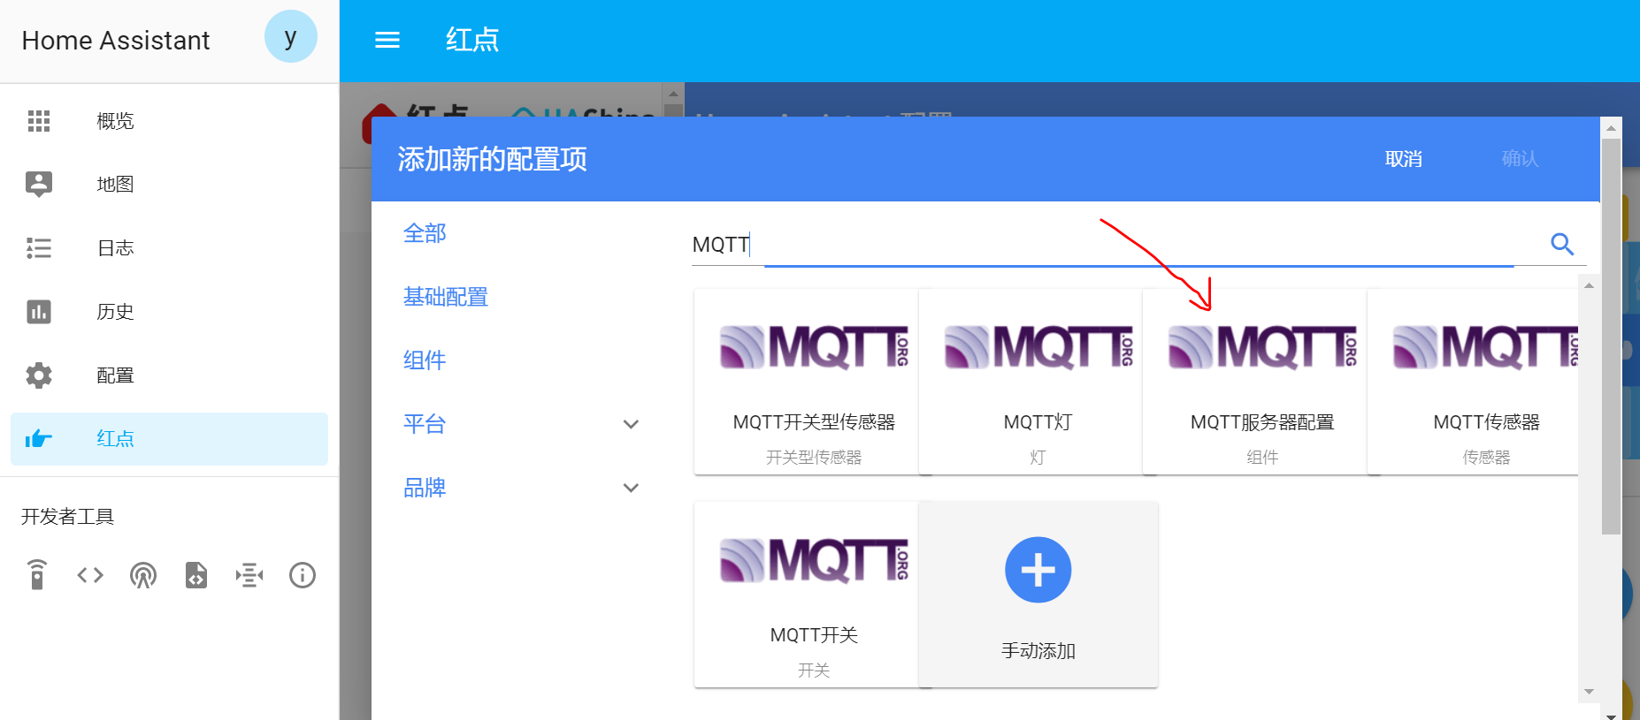This screenshot has width=1640, height=720.
Task: Open the template code brackets tool
Action: click(90, 575)
